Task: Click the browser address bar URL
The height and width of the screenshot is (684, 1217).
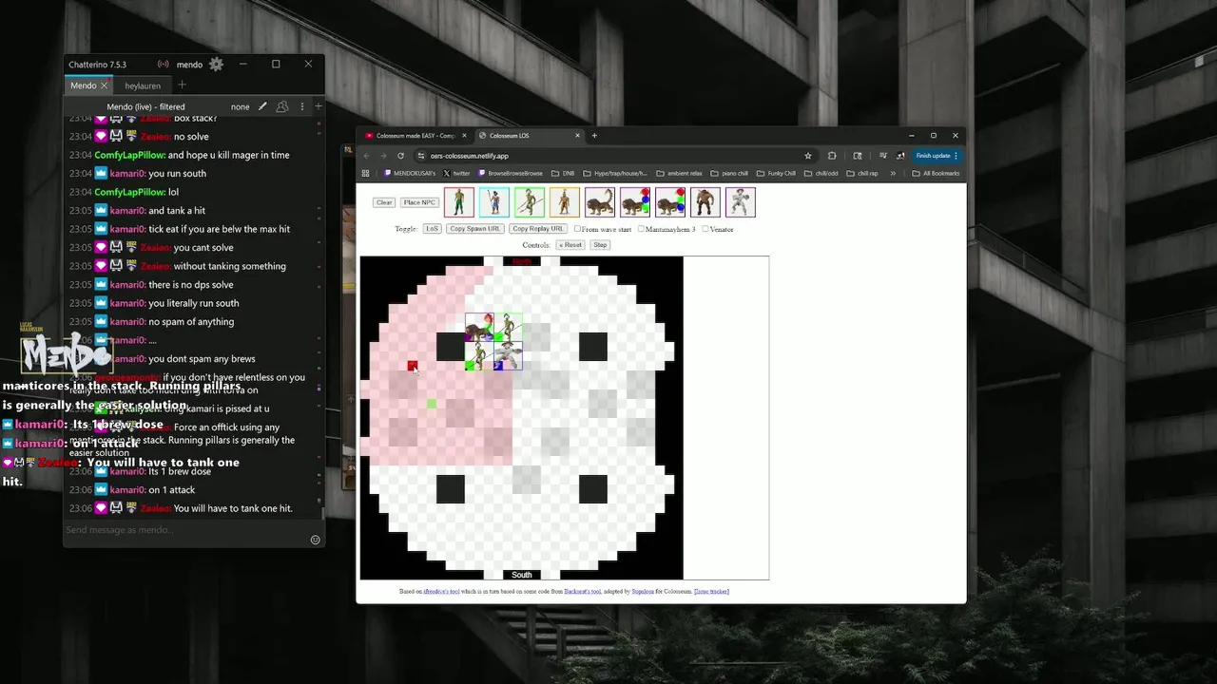Action: [x=470, y=156]
